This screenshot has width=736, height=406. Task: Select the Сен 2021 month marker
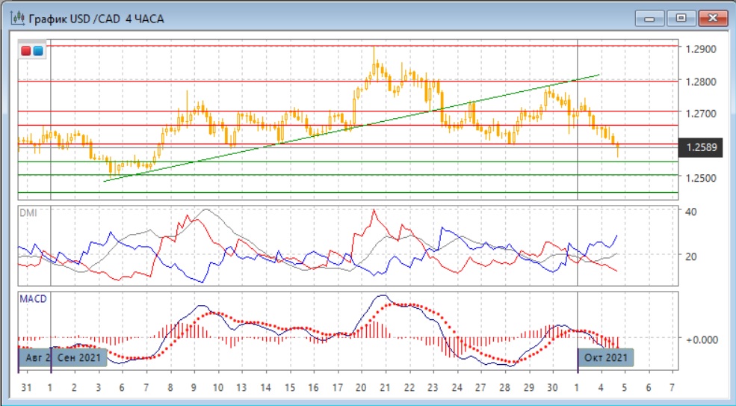click(x=79, y=357)
